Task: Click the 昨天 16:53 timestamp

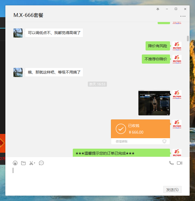Action: click(x=97, y=84)
